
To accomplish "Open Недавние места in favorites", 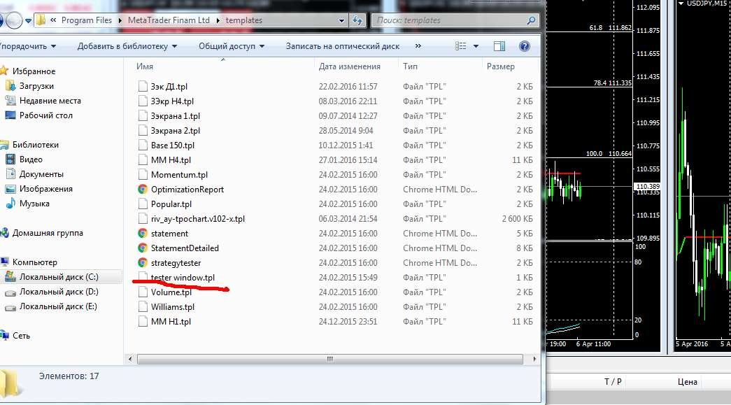I will (x=50, y=101).
